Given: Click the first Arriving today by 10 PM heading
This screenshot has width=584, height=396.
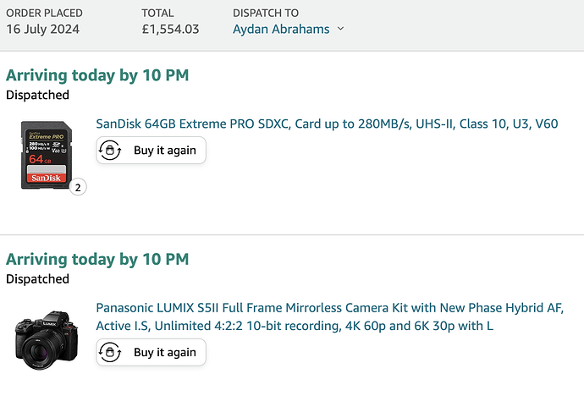Looking at the screenshot, I should (x=97, y=75).
